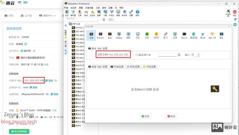Collapse the sidebar with double chevron

pos(66,25)
